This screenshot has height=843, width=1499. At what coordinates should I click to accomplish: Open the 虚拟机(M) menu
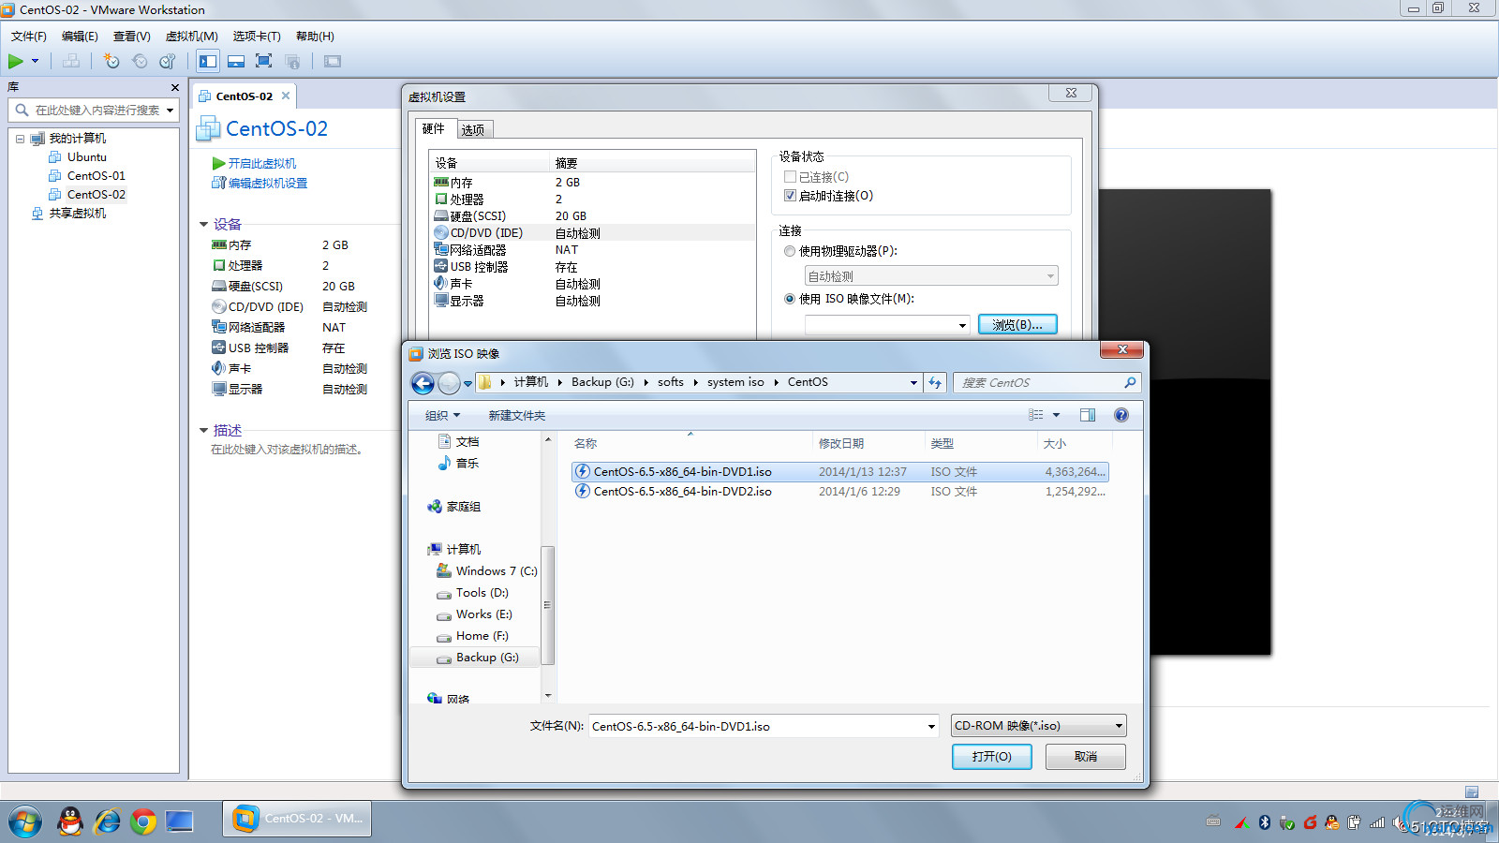click(x=192, y=37)
